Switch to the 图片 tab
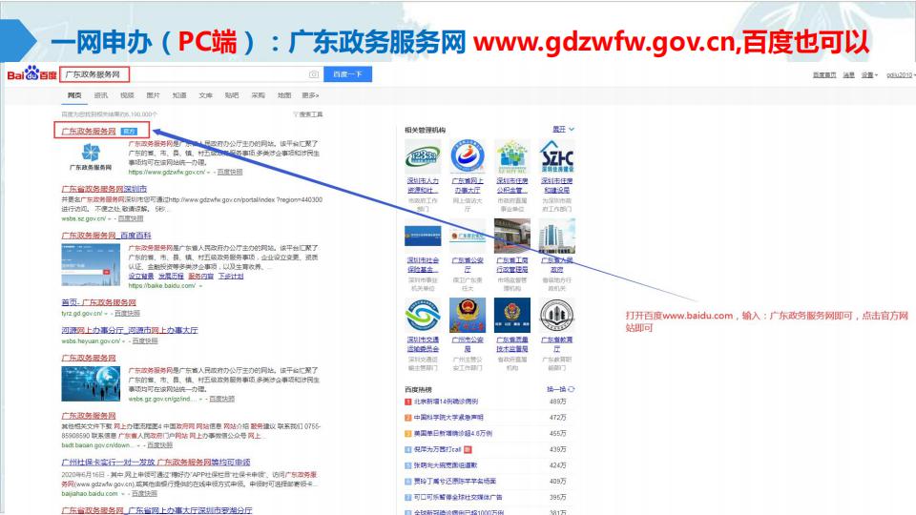 pyautogui.click(x=153, y=95)
